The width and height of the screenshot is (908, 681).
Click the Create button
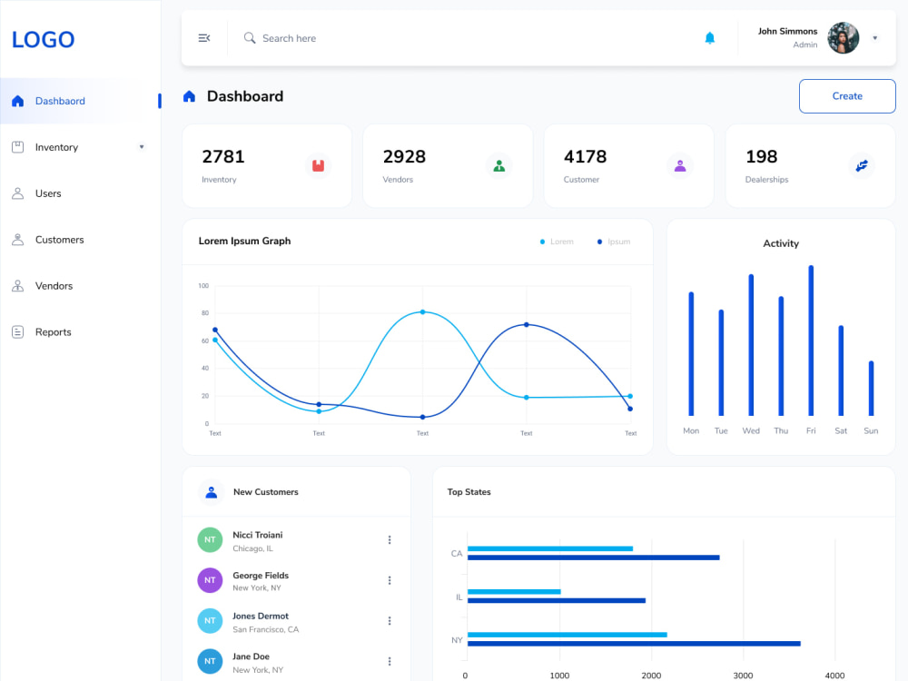click(846, 96)
